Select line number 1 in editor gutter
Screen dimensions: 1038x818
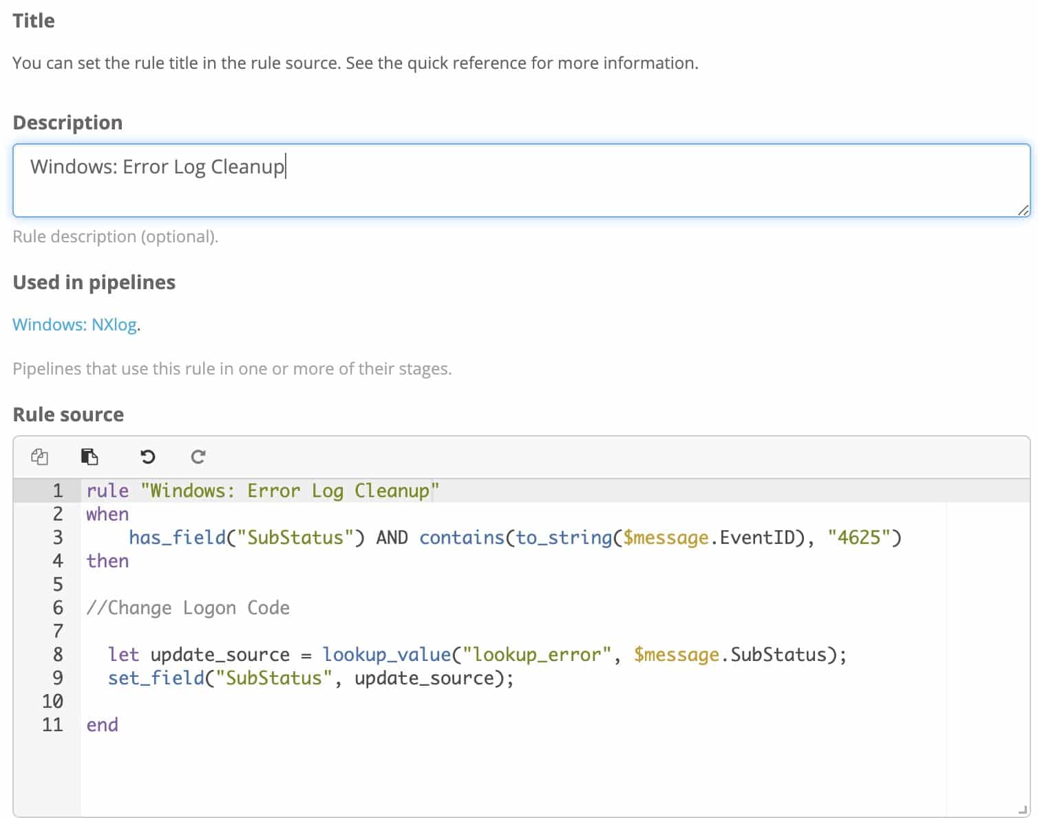57,491
